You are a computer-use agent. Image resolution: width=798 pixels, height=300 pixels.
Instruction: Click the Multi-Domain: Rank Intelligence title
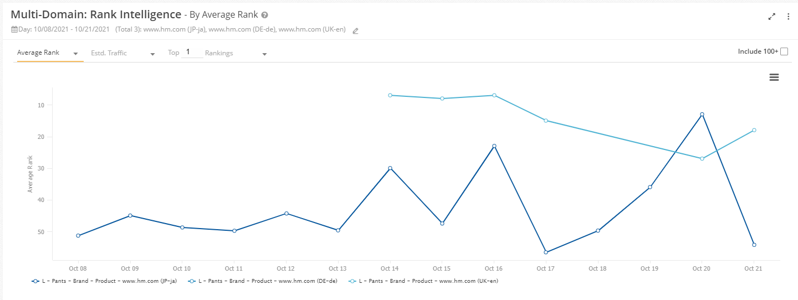pyautogui.click(x=96, y=15)
